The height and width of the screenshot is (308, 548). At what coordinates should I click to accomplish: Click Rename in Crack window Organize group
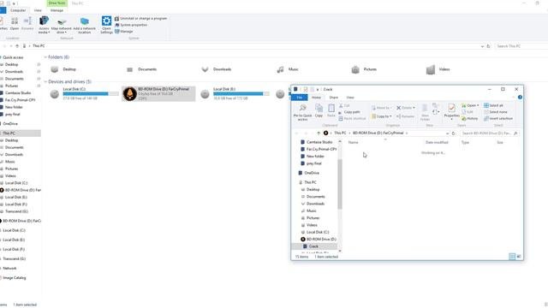pos(405,116)
